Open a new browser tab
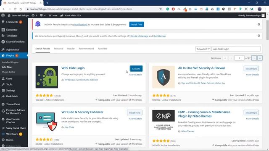This screenshot has width=269, height=151. (x=47, y=3)
